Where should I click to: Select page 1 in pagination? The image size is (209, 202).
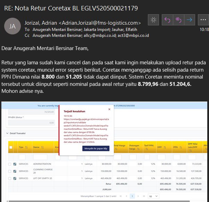(x=132, y=196)
